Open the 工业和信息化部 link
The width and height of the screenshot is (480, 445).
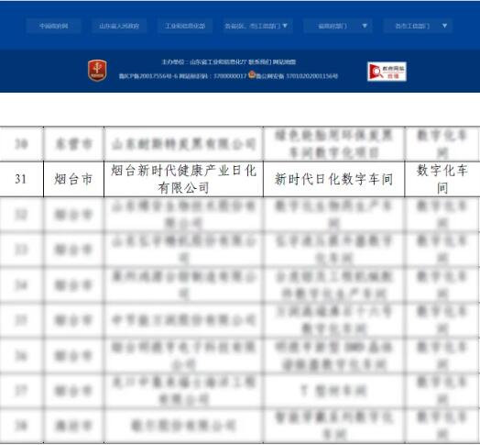[x=185, y=26]
